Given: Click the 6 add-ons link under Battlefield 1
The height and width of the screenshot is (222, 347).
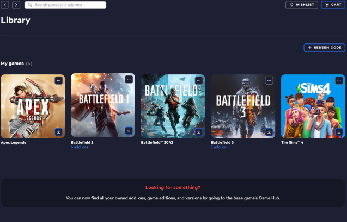Looking at the screenshot, I should tap(80, 147).
